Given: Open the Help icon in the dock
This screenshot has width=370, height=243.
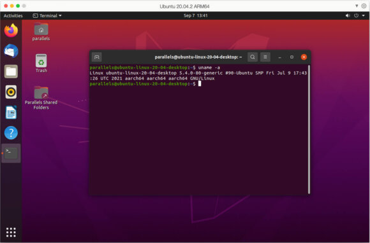Looking at the screenshot, I should [11, 133].
